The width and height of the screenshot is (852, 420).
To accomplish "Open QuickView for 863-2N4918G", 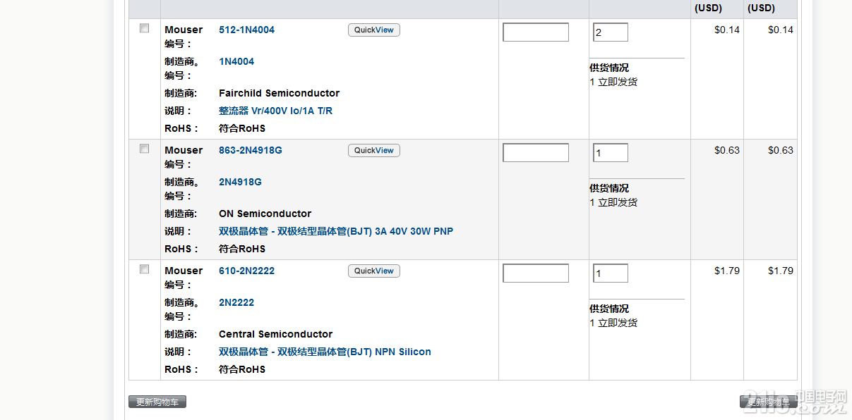I will (x=374, y=151).
